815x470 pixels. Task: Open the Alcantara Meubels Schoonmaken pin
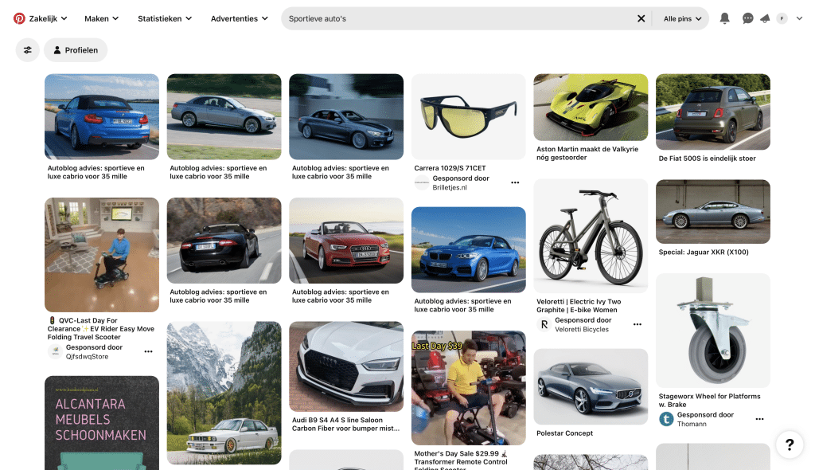point(102,423)
